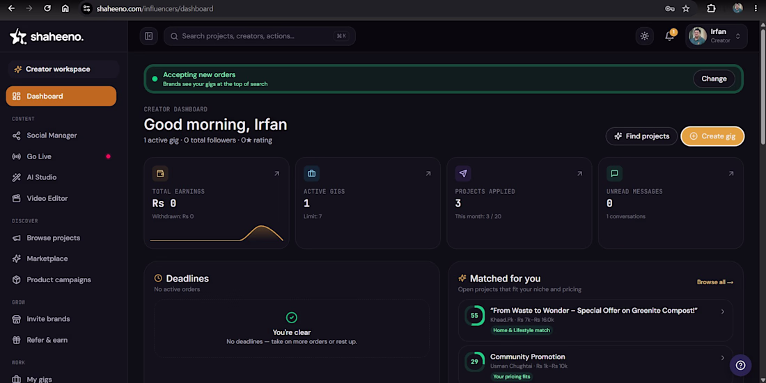Bookmark this page with star icon
The width and height of the screenshot is (766, 383).
tap(686, 8)
